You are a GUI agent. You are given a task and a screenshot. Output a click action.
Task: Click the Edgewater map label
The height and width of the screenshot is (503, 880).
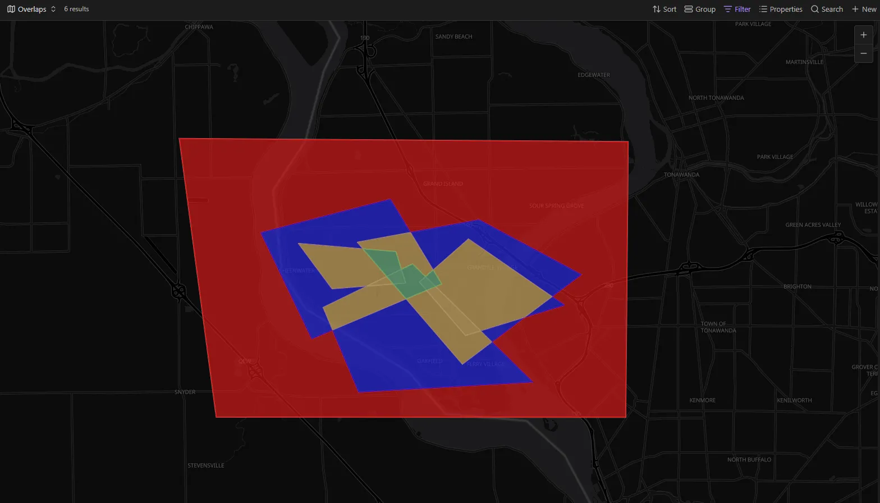[x=594, y=75]
